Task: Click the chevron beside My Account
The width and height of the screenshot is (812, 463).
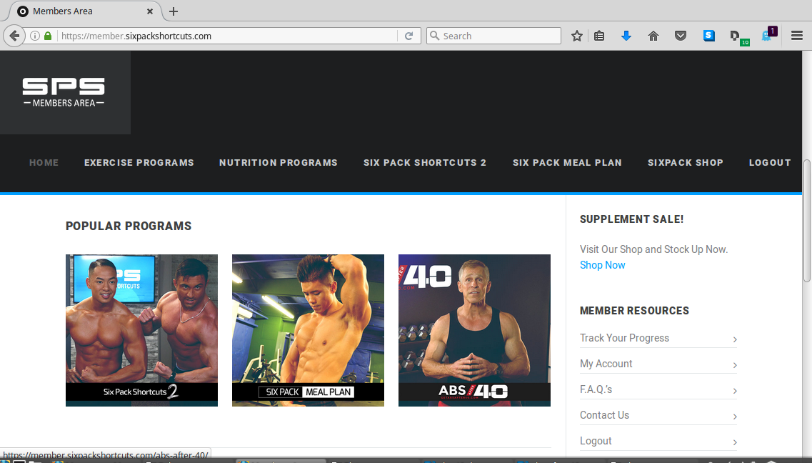Action: pyautogui.click(x=734, y=366)
